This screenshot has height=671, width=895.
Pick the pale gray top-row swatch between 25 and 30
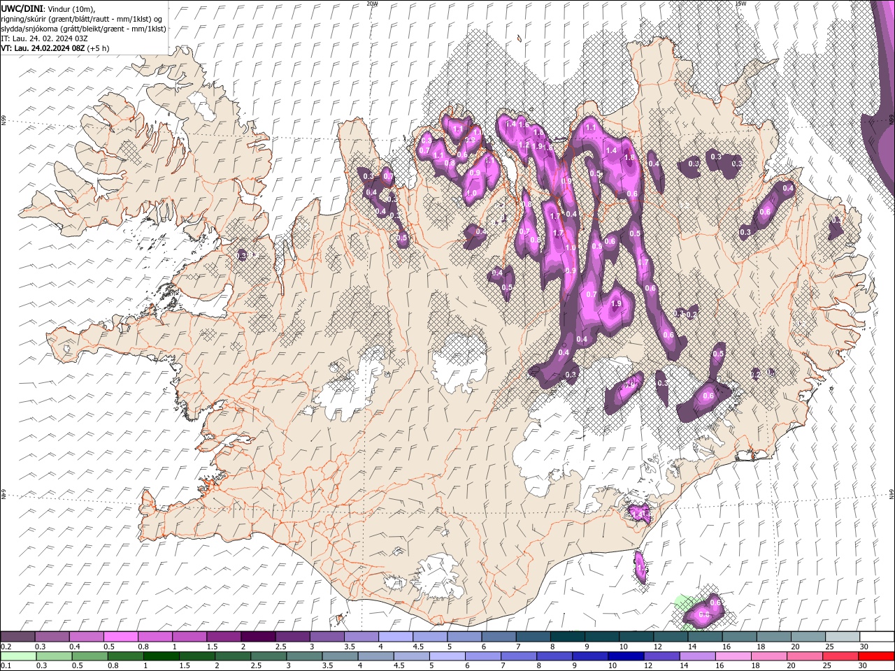coord(842,636)
